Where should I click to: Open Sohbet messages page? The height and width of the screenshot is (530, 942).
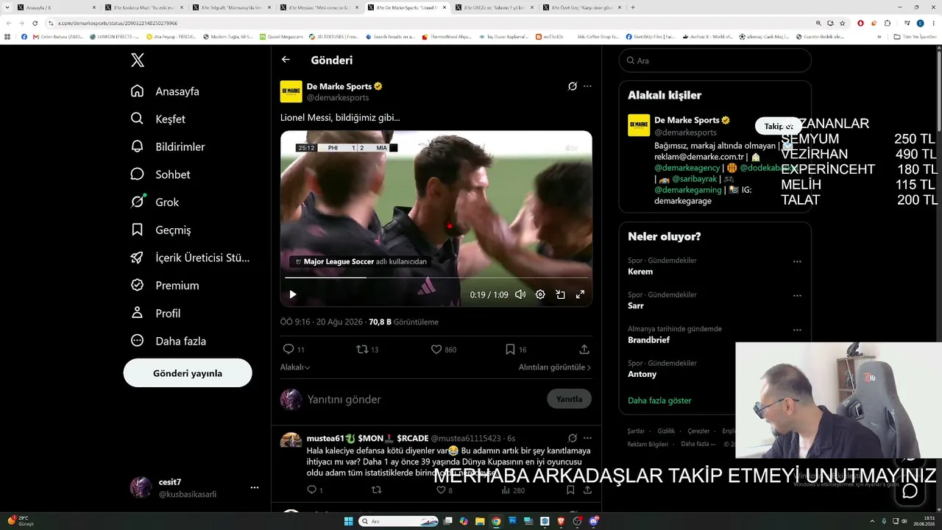click(160, 174)
